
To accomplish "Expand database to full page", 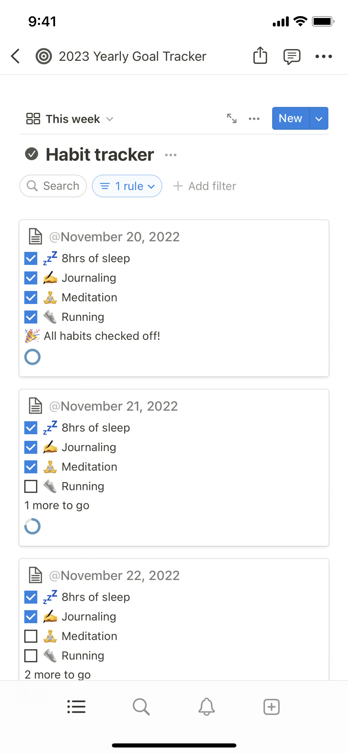I will tap(232, 119).
